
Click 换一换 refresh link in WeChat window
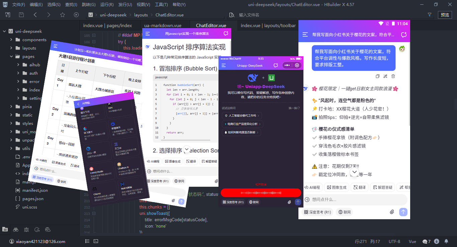tap(294, 108)
